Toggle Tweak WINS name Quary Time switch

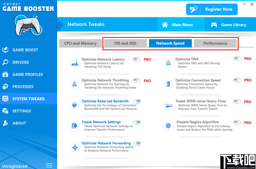click(x=237, y=102)
